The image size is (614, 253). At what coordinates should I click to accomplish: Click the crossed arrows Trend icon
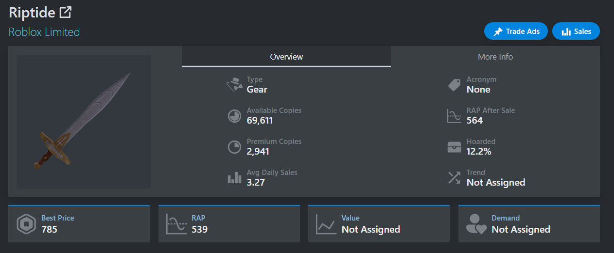pyautogui.click(x=454, y=178)
